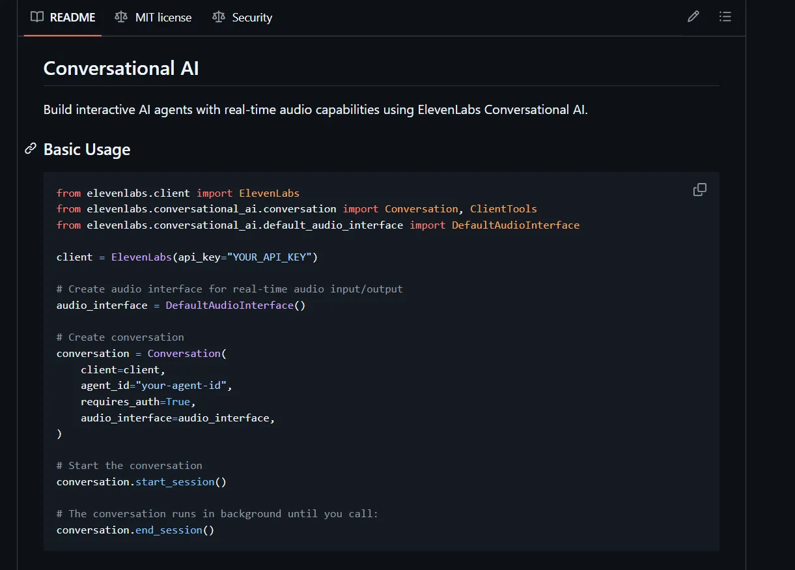Viewport: 795px width, 570px height.
Task: Click the Conversational AI heading
Action: (x=121, y=68)
